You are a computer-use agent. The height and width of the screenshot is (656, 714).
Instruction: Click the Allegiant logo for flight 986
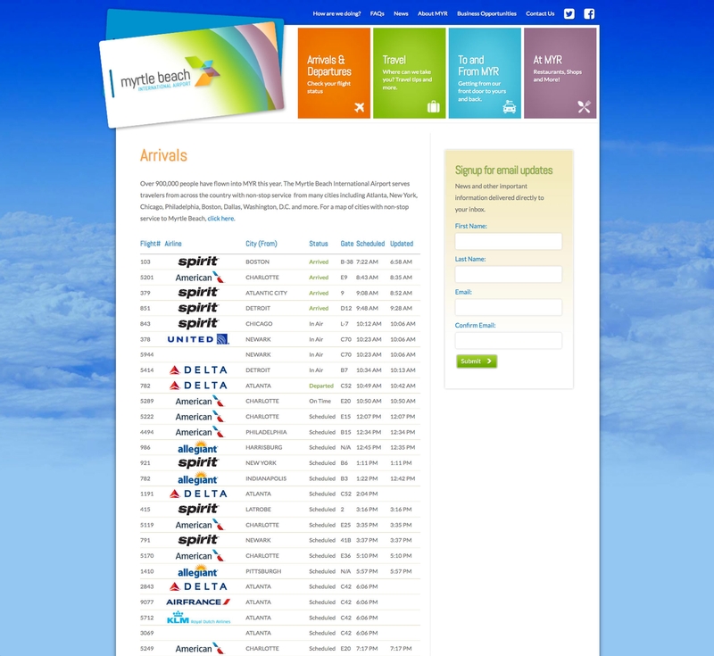197,447
